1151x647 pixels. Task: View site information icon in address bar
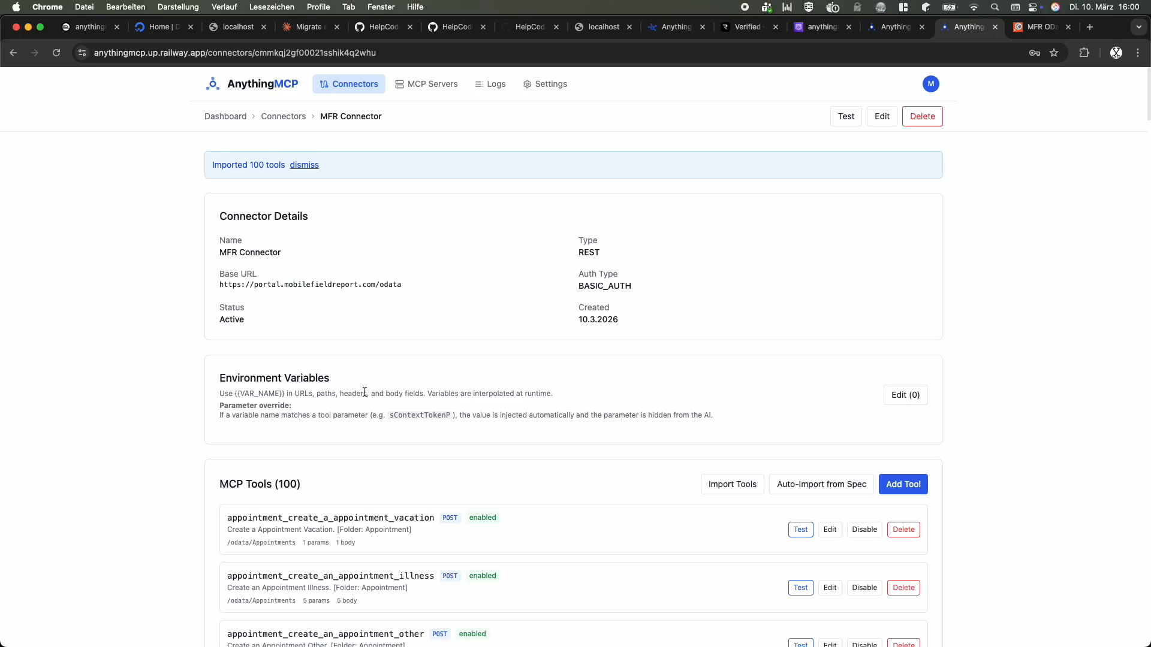coord(82,53)
